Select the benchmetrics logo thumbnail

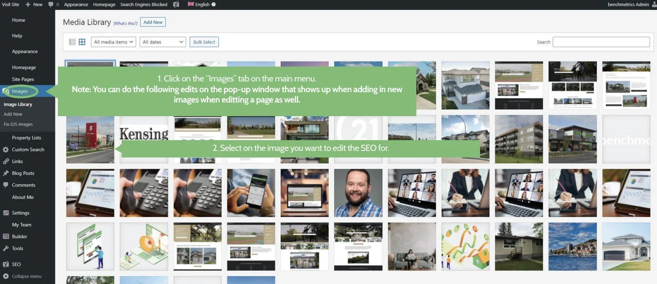(626, 139)
